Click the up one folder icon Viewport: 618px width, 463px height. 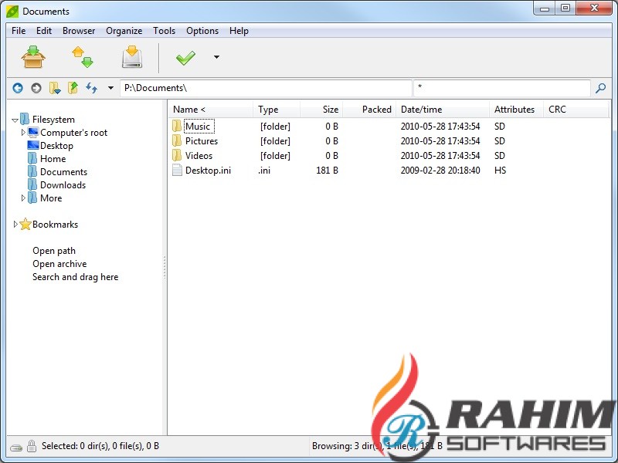pos(73,88)
